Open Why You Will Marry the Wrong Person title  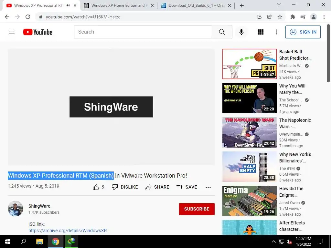click(292, 89)
